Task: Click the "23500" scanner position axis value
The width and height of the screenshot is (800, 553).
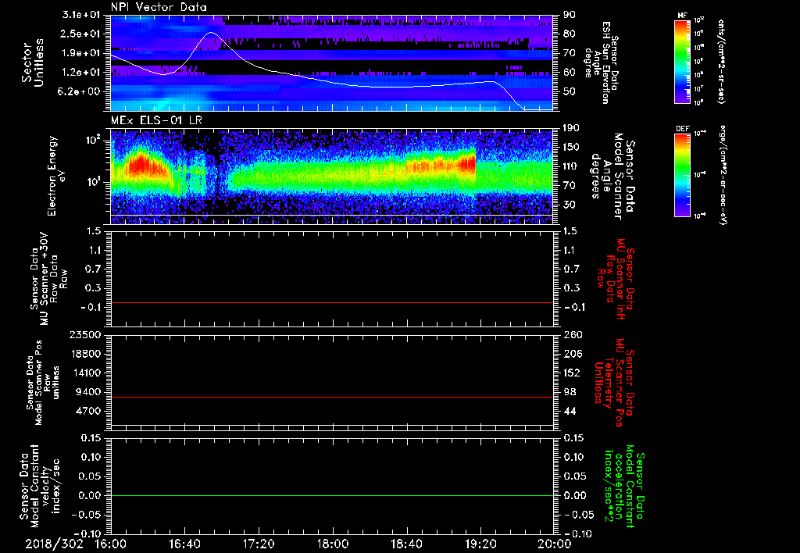Action: pos(85,334)
